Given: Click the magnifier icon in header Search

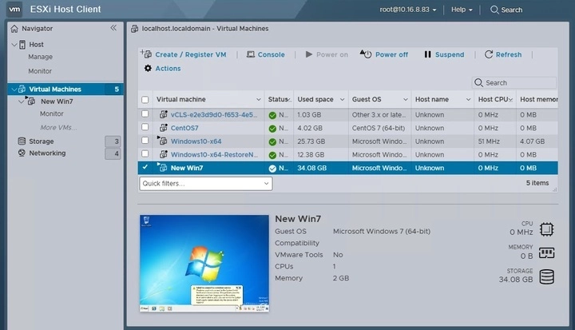Looking at the screenshot, I should [x=494, y=10].
